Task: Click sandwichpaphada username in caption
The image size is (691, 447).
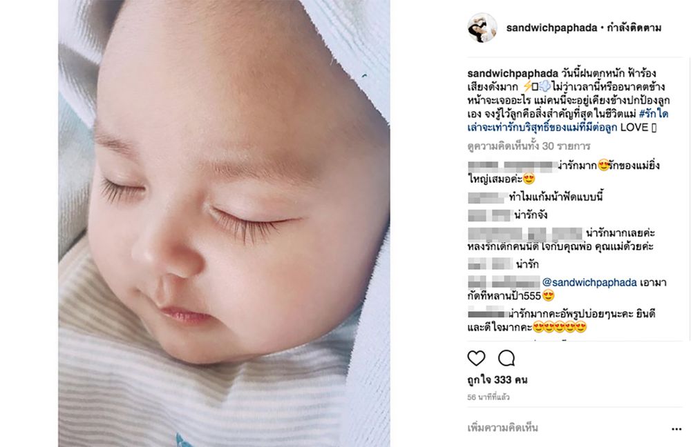Action: click(513, 73)
